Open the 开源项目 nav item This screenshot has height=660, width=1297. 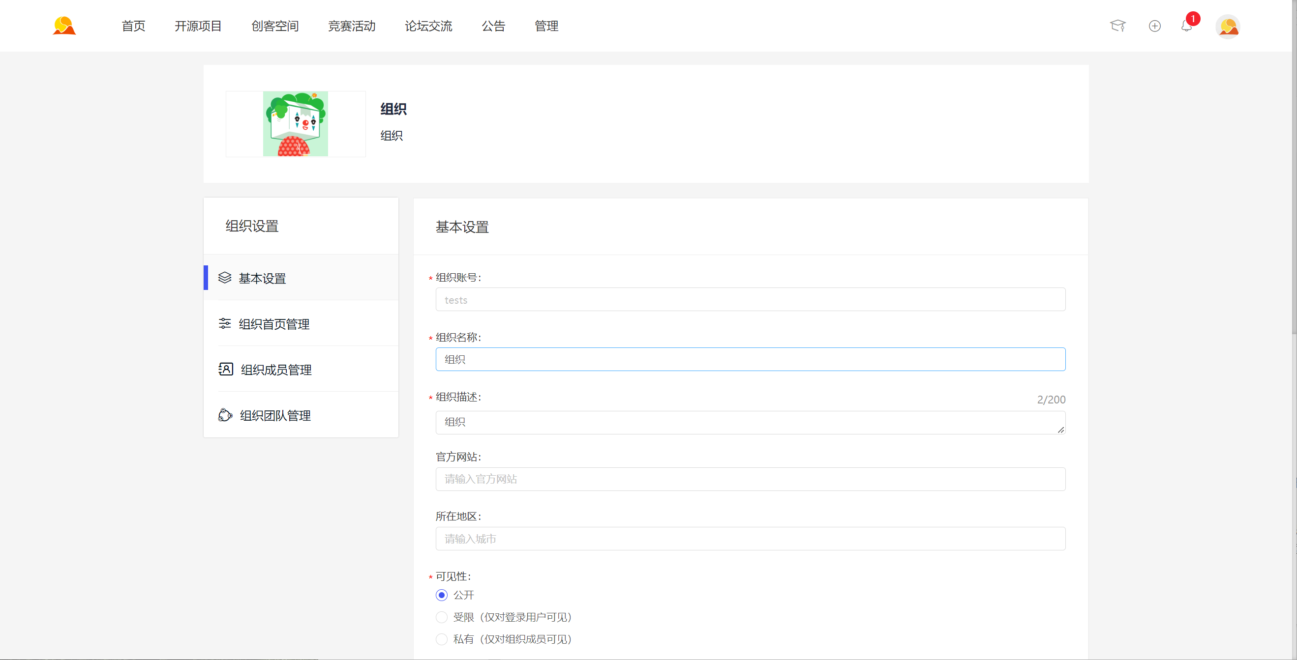pos(198,26)
